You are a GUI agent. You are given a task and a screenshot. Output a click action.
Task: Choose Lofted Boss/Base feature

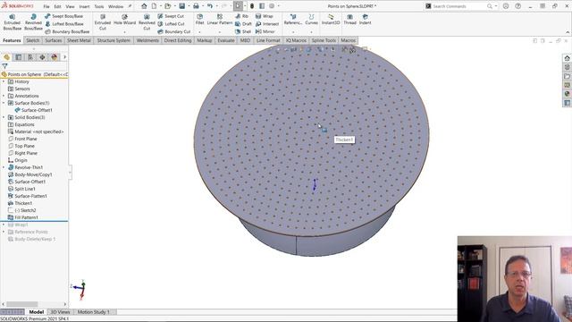click(64, 24)
